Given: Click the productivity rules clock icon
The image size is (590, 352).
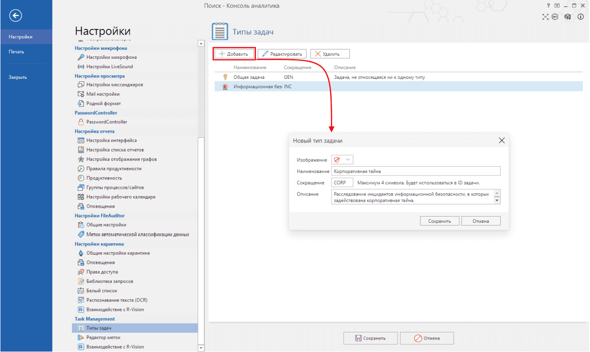Looking at the screenshot, I should tap(81, 169).
